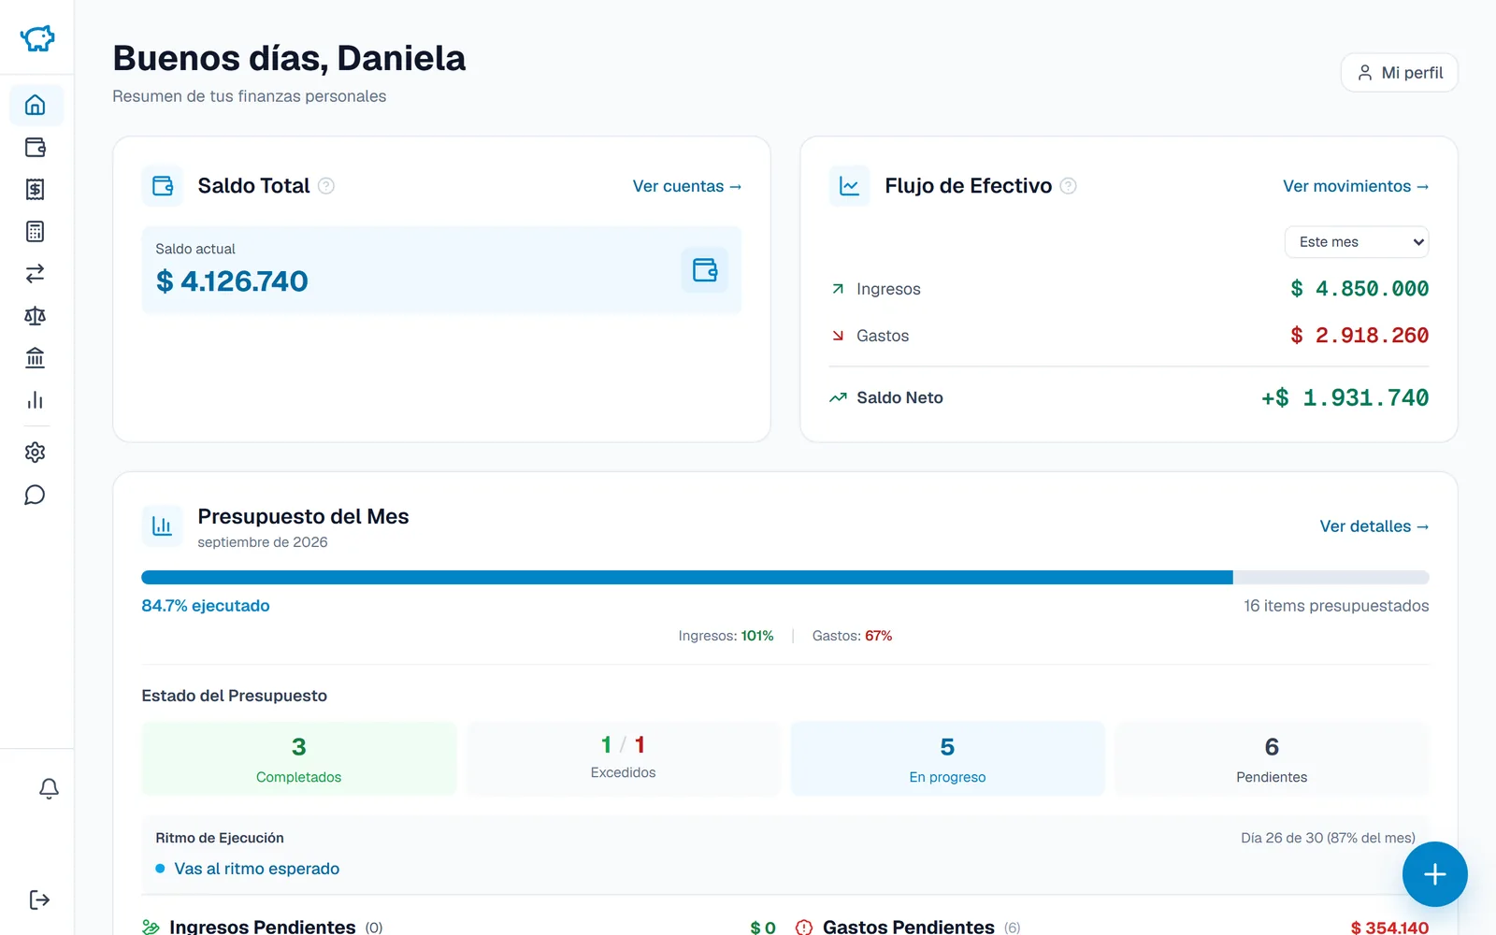Click the floating plus add button
Screen dimensions: 1496x935
(x=1435, y=874)
